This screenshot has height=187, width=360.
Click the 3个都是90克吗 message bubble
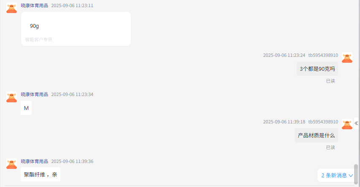click(317, 69)
